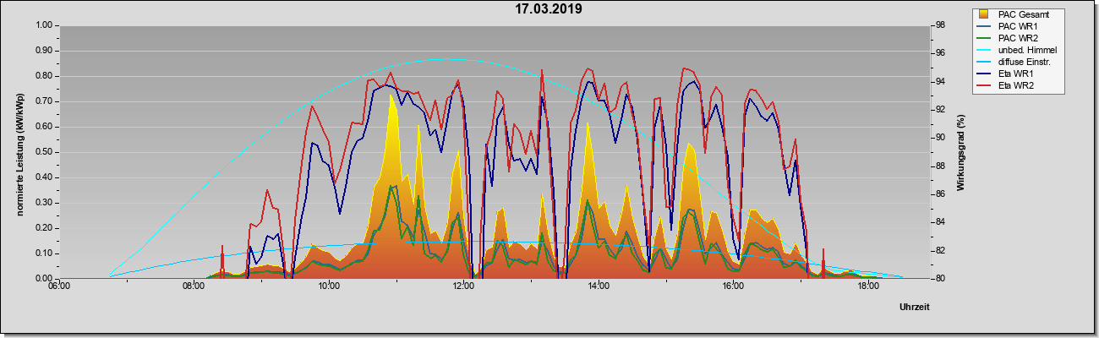This screenshot has width=1099, height=338.
Task: Click the 08:00 time axis label
Action: (x=193, y=287)
